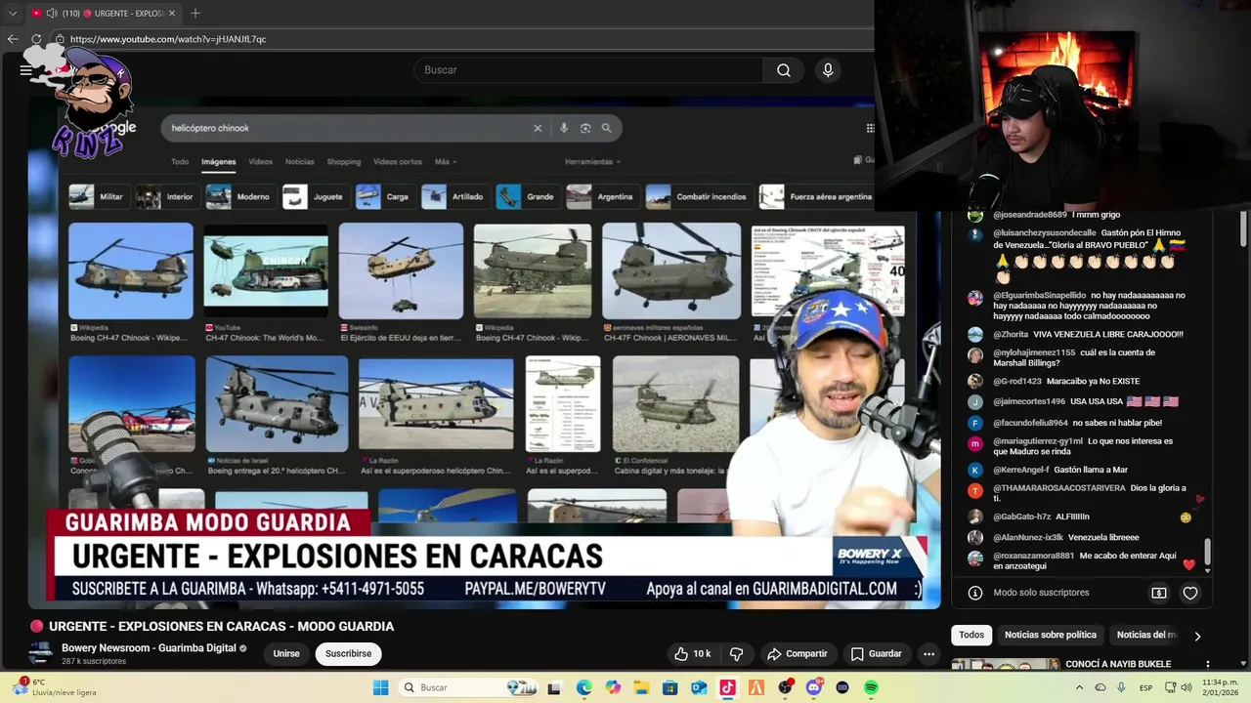Click chat username @KerreAngel-f
The image size is (1251, 703).
coord(1021,470)
